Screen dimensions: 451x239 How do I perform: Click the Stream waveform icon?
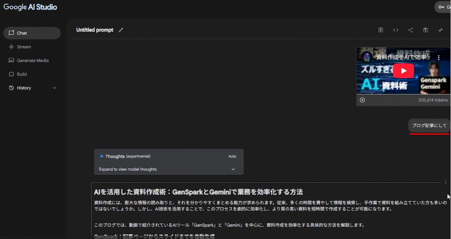11,47
